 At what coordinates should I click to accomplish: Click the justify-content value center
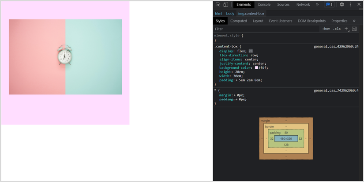click(x=259, y=63)
